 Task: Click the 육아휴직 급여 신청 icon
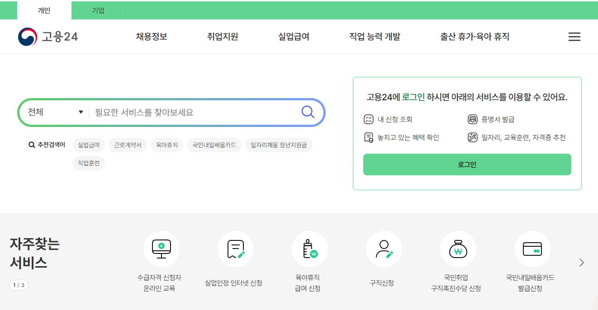click(310, 249)
